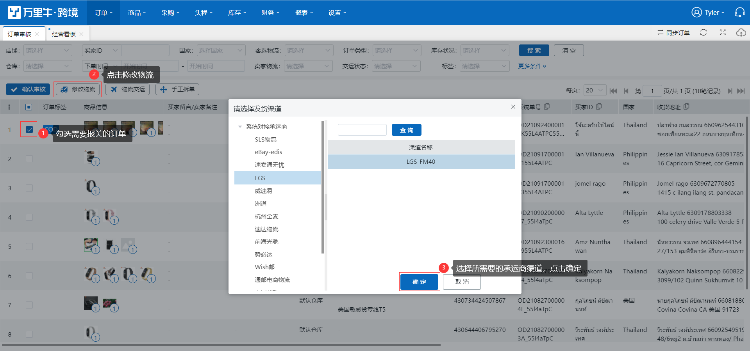
Task: Check the row 8 order checkbox
Action: [x=29, y=334]
